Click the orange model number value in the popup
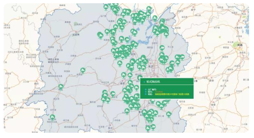 (159, 92)
